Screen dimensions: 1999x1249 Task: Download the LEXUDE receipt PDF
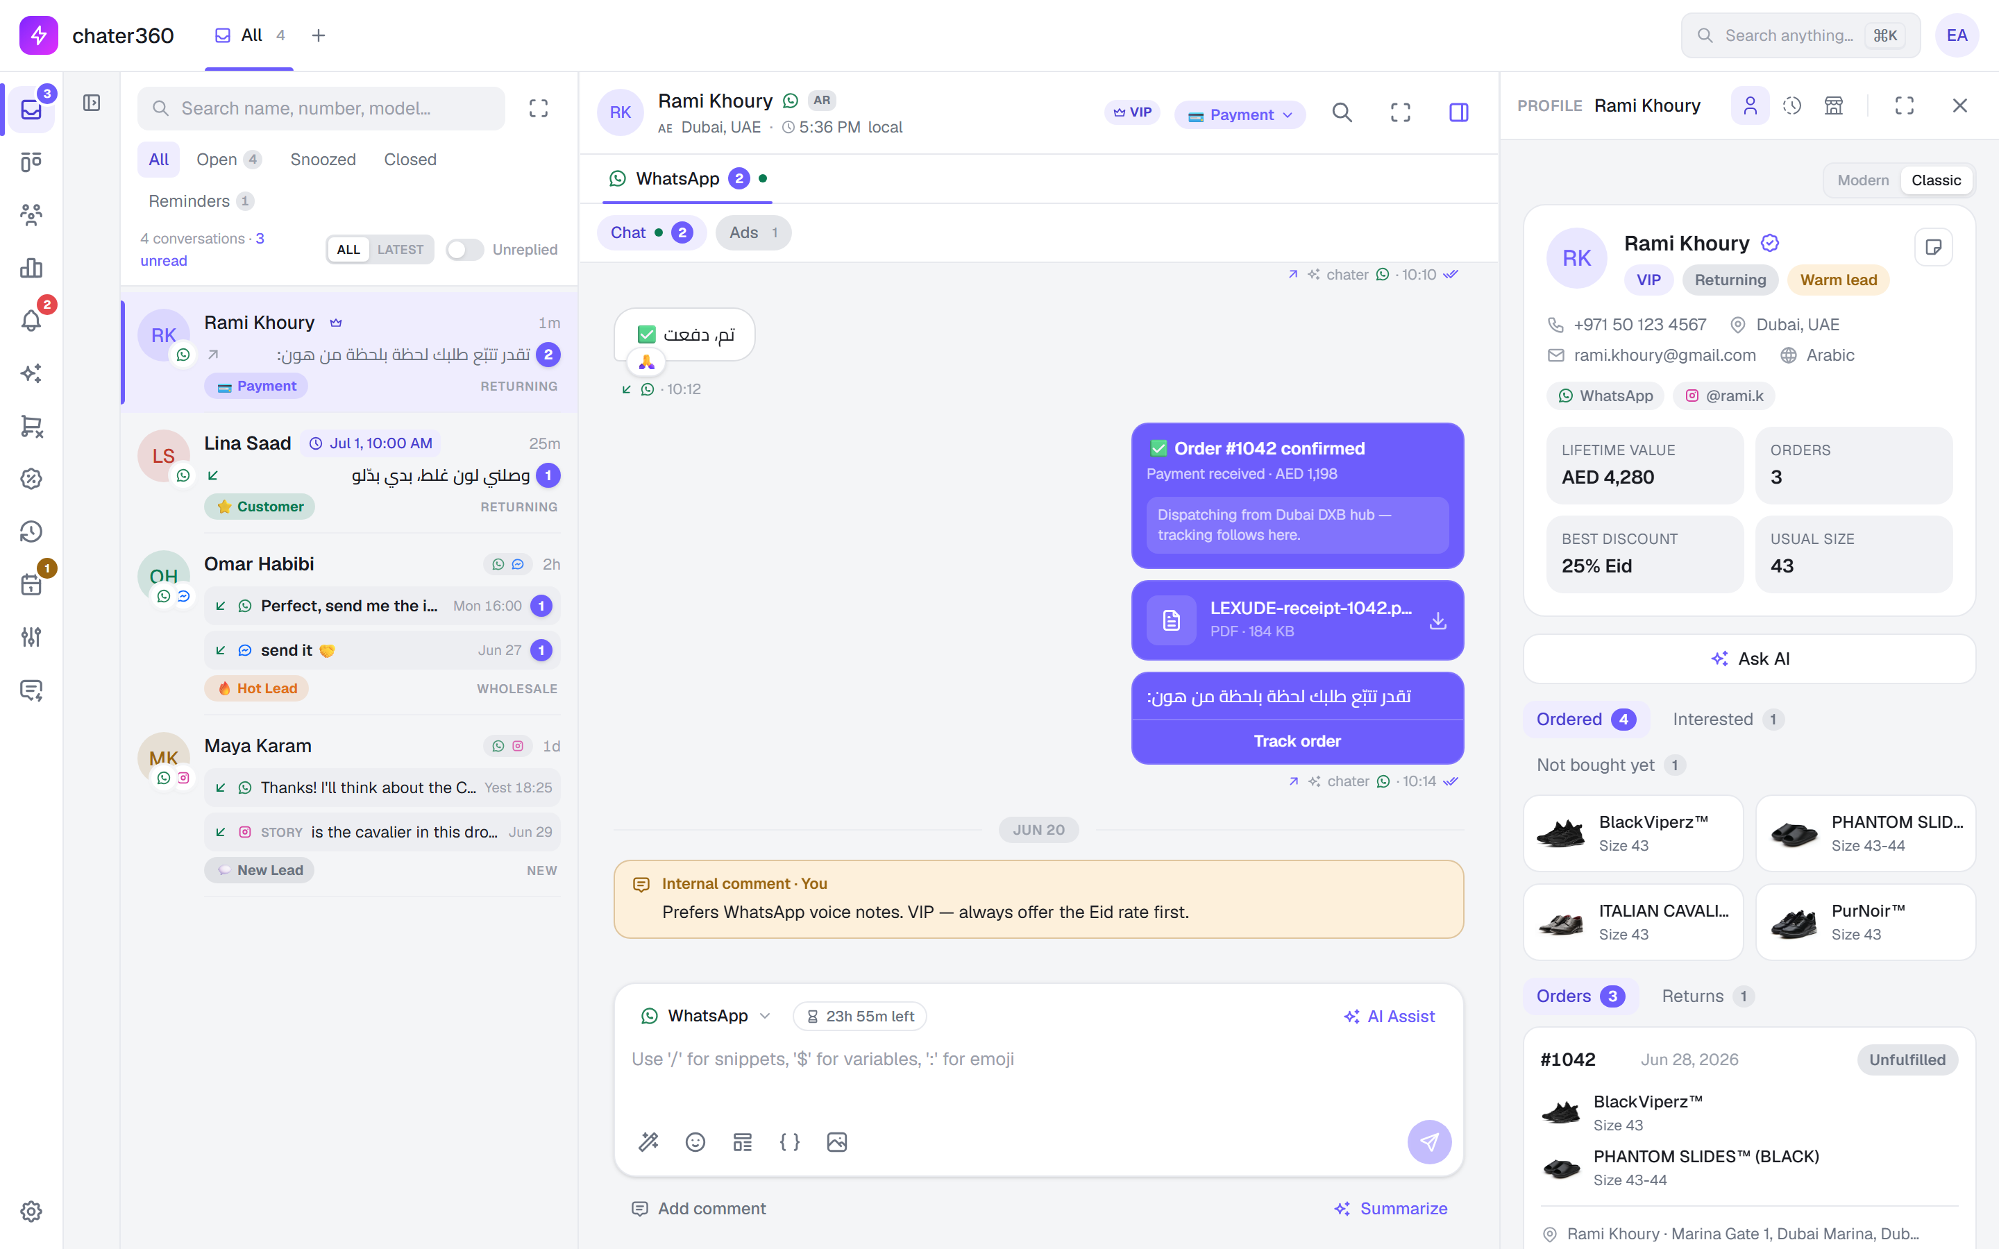click(x=1438, y=620)
